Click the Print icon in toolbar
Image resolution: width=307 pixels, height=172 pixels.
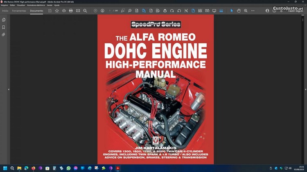point(71,11)
